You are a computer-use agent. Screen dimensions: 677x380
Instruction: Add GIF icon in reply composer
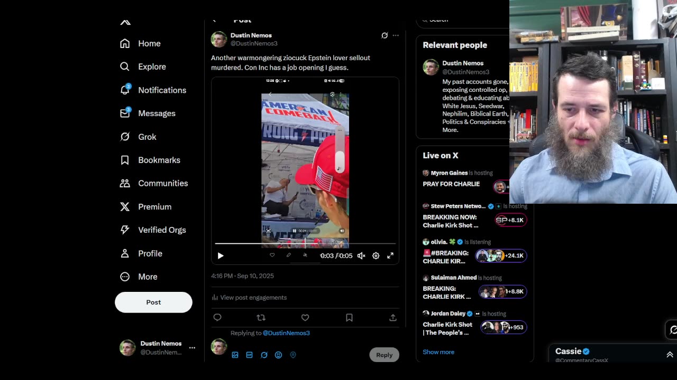pyautogui.click(x=249, y=355)
